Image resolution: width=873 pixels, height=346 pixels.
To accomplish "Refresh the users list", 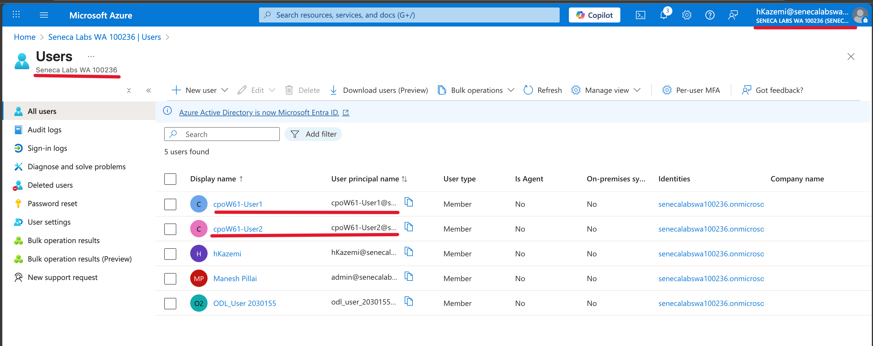I will (x=543, y=90).
